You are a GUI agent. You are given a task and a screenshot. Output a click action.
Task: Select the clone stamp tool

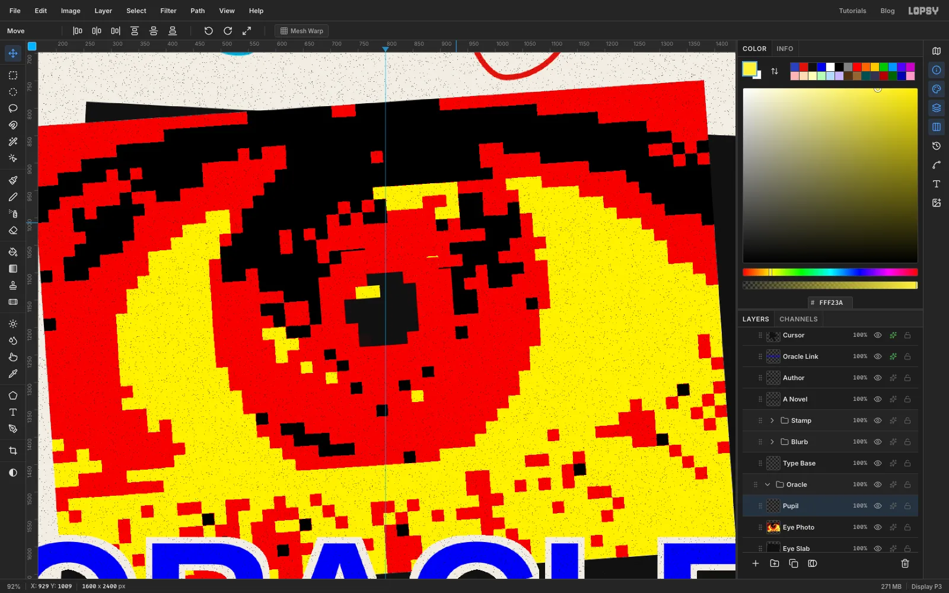coord(13,285)
